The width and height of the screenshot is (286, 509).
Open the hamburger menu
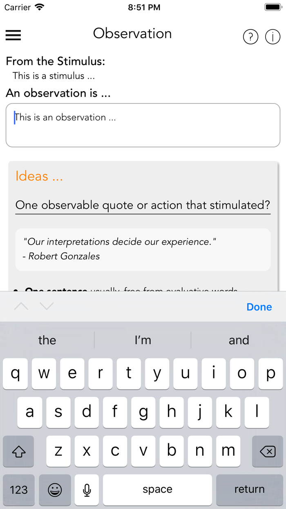[13, 35]
